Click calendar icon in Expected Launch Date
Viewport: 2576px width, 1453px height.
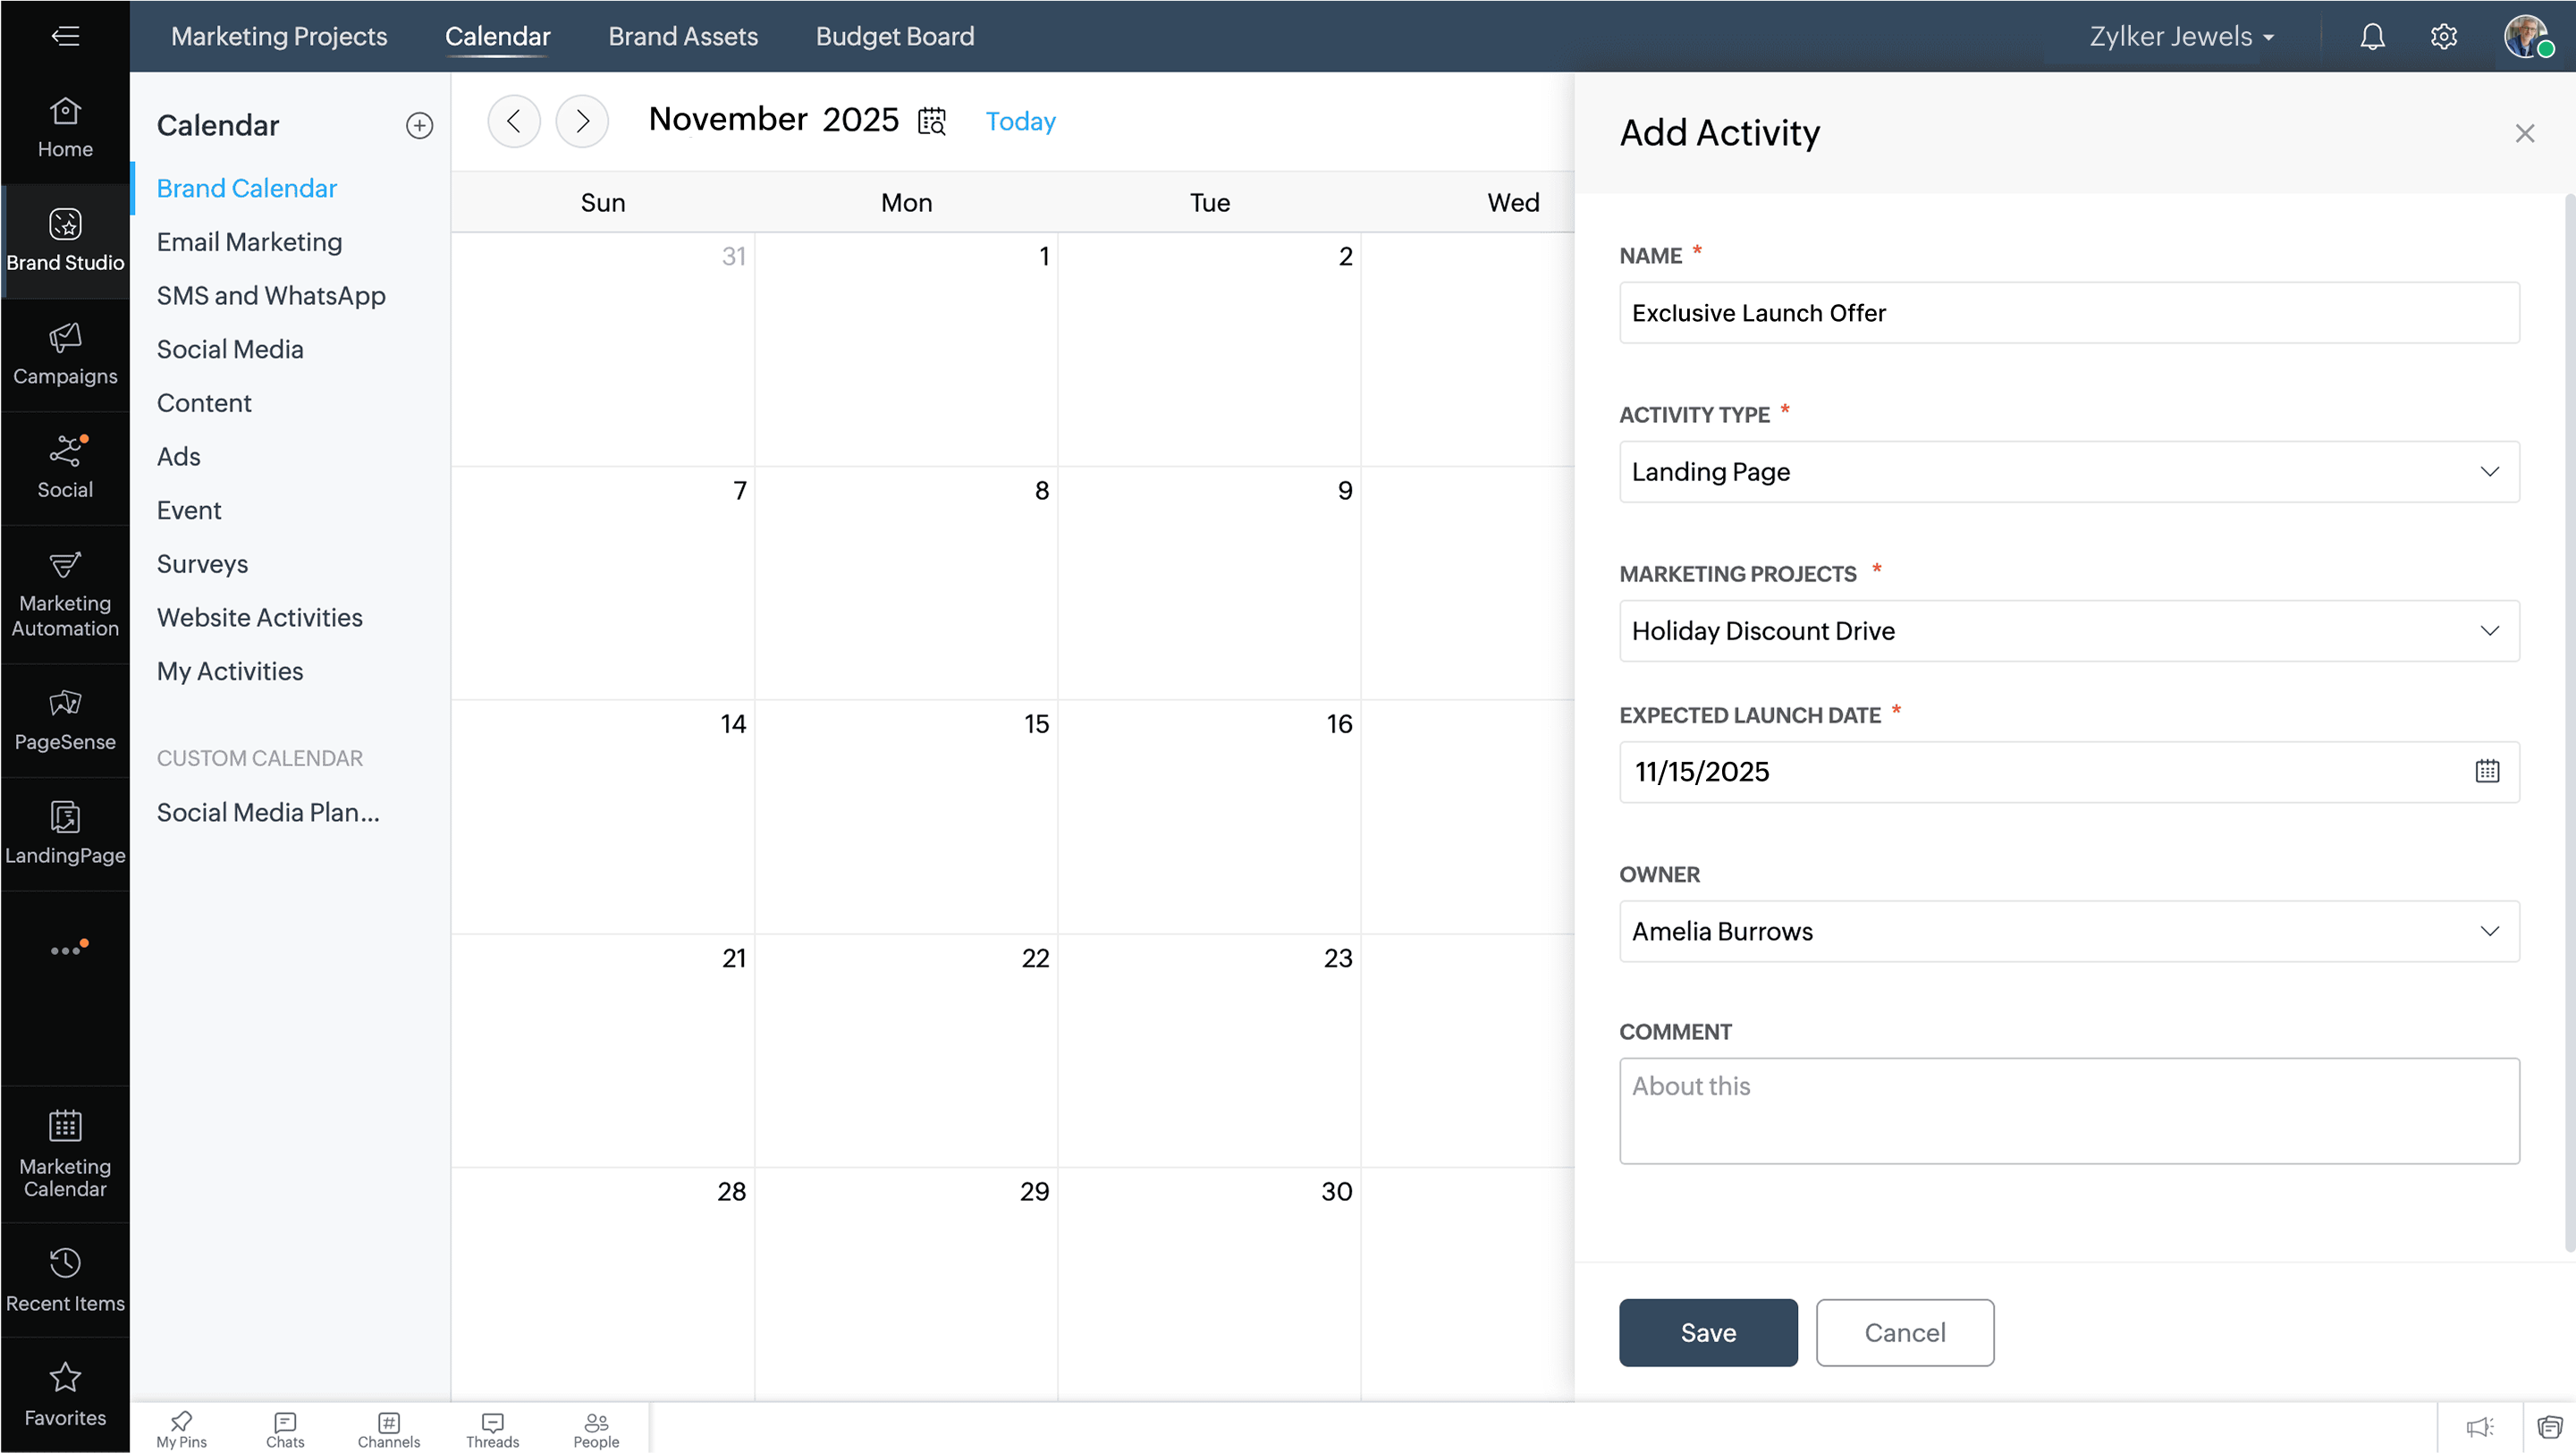(2487, 771)
